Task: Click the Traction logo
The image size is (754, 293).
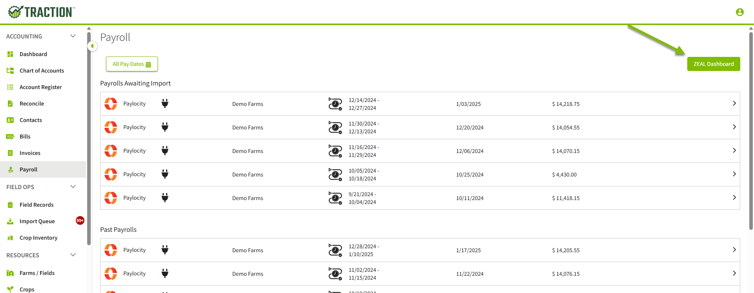Action: pyautogui.click(x=42, y=12)
